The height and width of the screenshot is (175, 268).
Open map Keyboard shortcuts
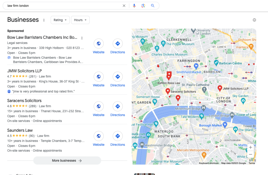pos(209,163)
